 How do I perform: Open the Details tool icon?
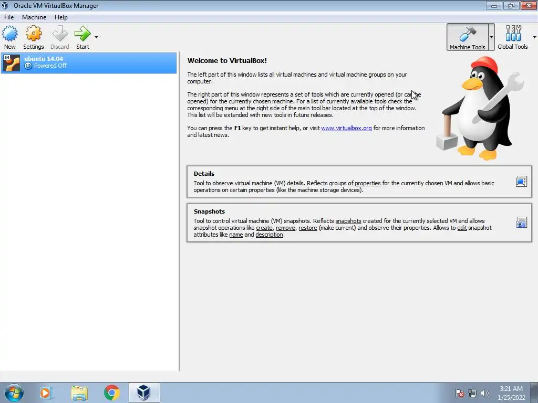click(521, 181)
